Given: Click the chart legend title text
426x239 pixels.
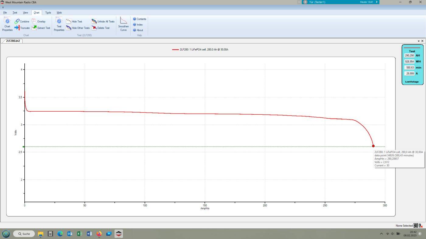Looking at the screenshot, I should [204, 49].
